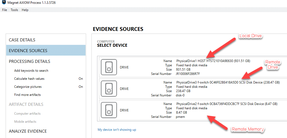Screen dimensions: 287x138
Task: Select the PhysicalDrive1 HGST drive icon
Action: click(x=109, y=67)
